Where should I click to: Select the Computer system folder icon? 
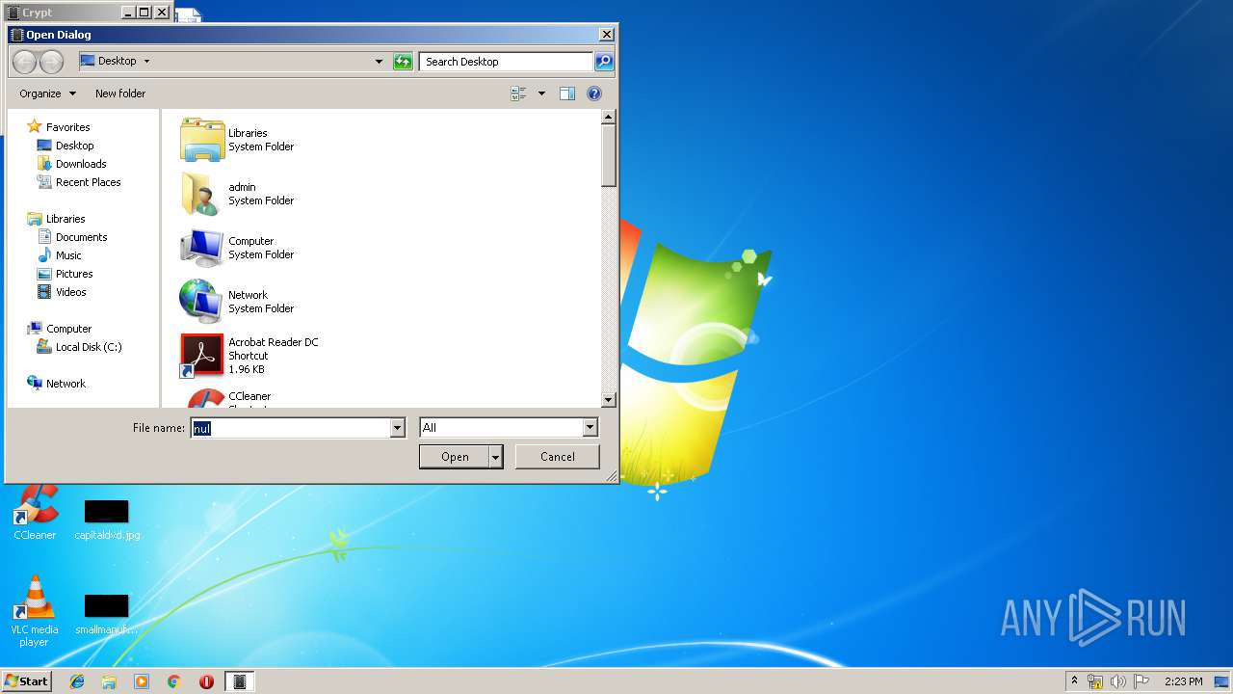(x=201, y=248)
